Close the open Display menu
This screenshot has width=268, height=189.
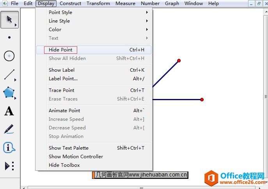click(46, 4)
